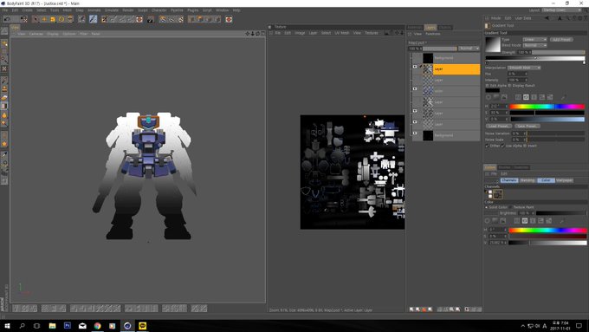Open File Explorer from the taskbar
Viewport: 589px width, 332px height.
(52, 326)
